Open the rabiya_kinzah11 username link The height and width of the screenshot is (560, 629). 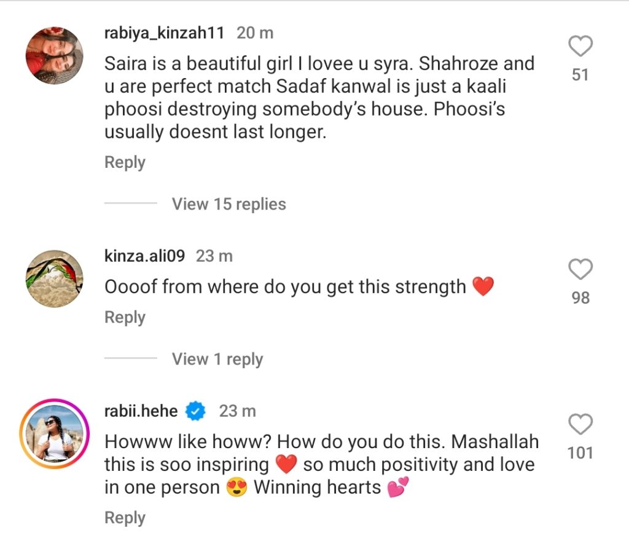[165, 33]
